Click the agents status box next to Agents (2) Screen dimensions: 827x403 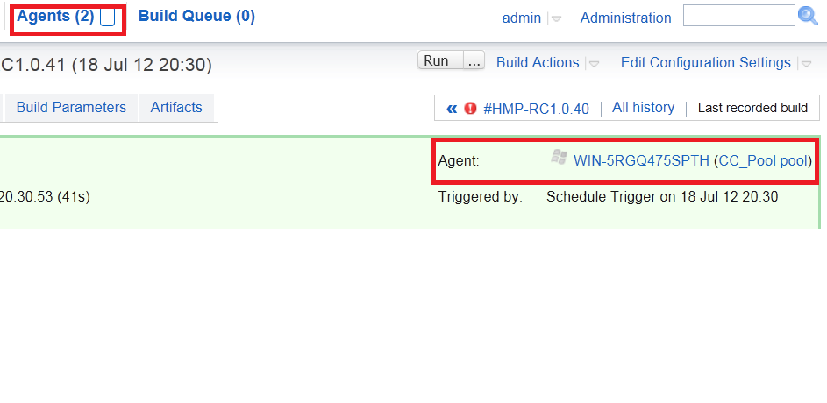point(108,17)
